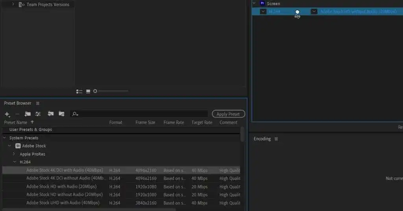Image resolution: width=403 pixels, height=211 pixels.
Task: Create a new preset with plus icon
Action: 7,114
